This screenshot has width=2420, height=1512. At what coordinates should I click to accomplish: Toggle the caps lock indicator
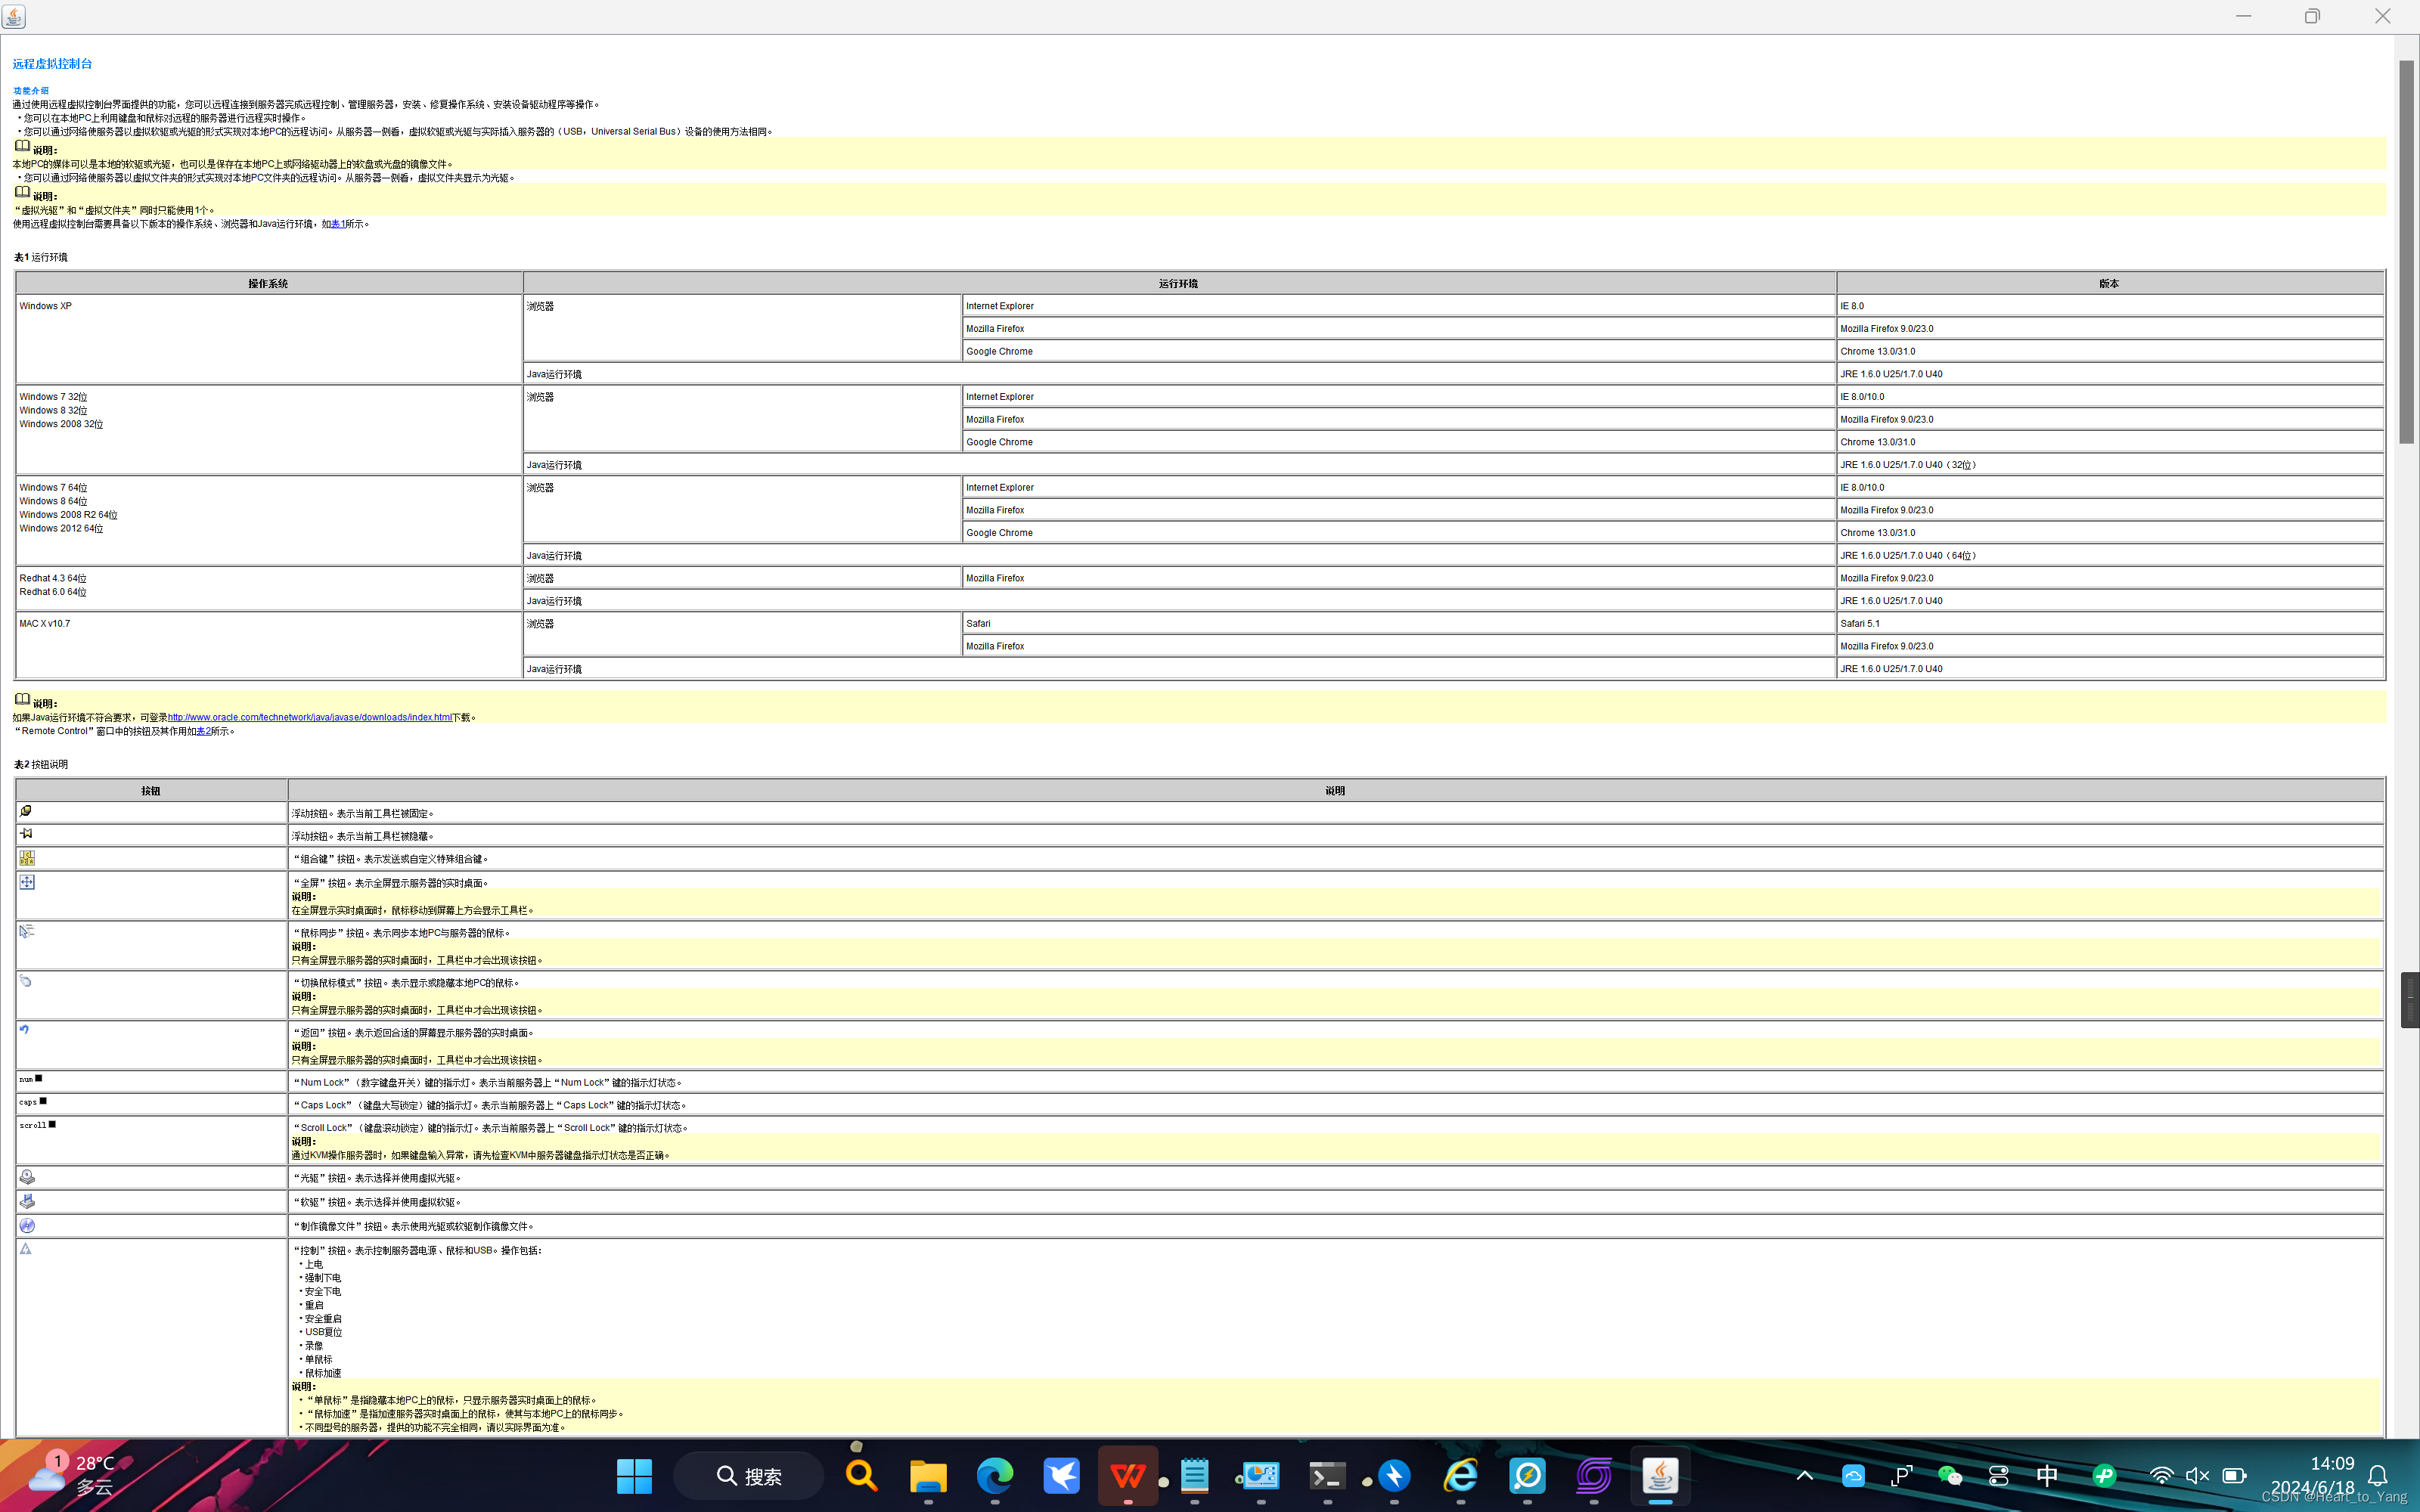tap(32, 1102)
